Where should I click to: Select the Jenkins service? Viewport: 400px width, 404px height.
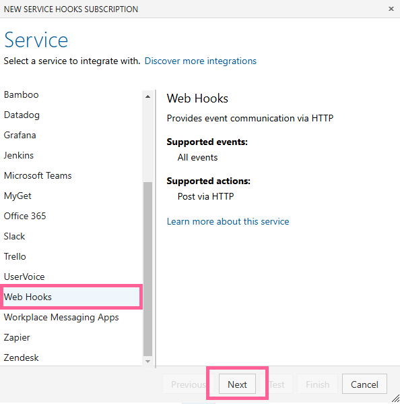click(71, 155)
